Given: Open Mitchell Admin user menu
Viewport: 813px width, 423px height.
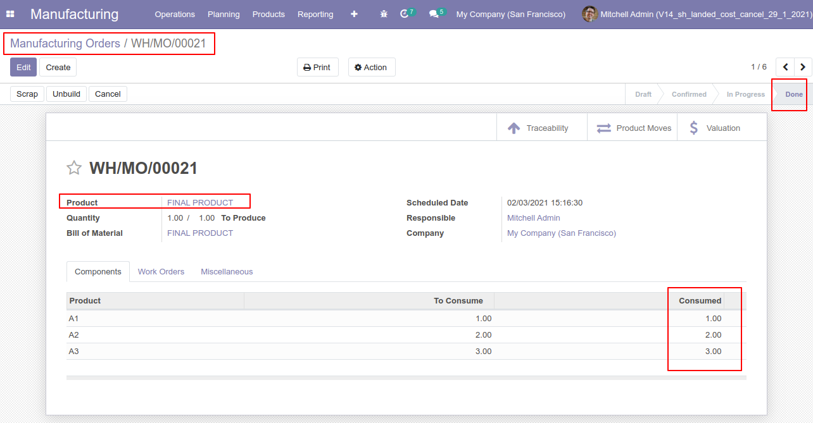Looking at the screenshot, I should [x=695, y=14].
